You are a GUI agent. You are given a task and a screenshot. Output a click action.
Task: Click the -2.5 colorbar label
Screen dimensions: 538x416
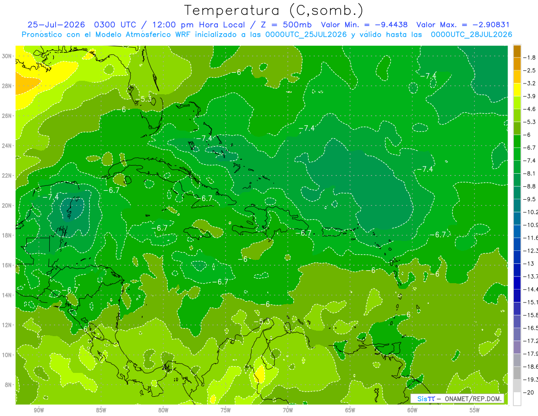(x=530, y=70)
